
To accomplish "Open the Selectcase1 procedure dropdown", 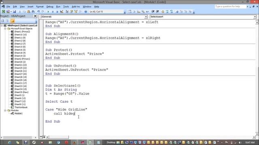I will pyautogui.click(x=255, y=17).
